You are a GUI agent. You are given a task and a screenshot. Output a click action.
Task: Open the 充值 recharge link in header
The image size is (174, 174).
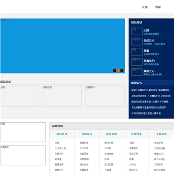tap(145, 7)
